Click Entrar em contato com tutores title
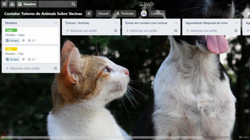This screenshot has width=250, height=140. point(146,23)
